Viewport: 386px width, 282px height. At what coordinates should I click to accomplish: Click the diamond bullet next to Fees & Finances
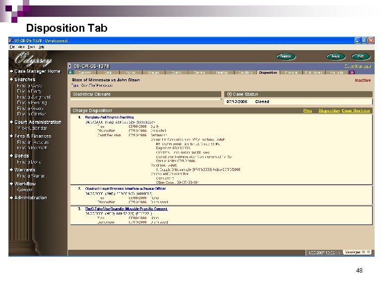(11, 136)
